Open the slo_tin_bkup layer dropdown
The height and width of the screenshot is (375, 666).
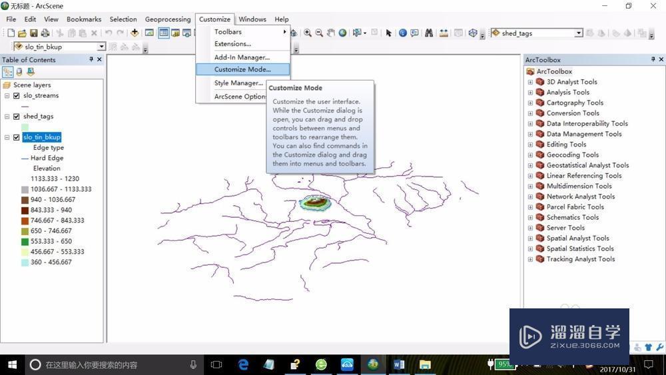tap(101, 46)
